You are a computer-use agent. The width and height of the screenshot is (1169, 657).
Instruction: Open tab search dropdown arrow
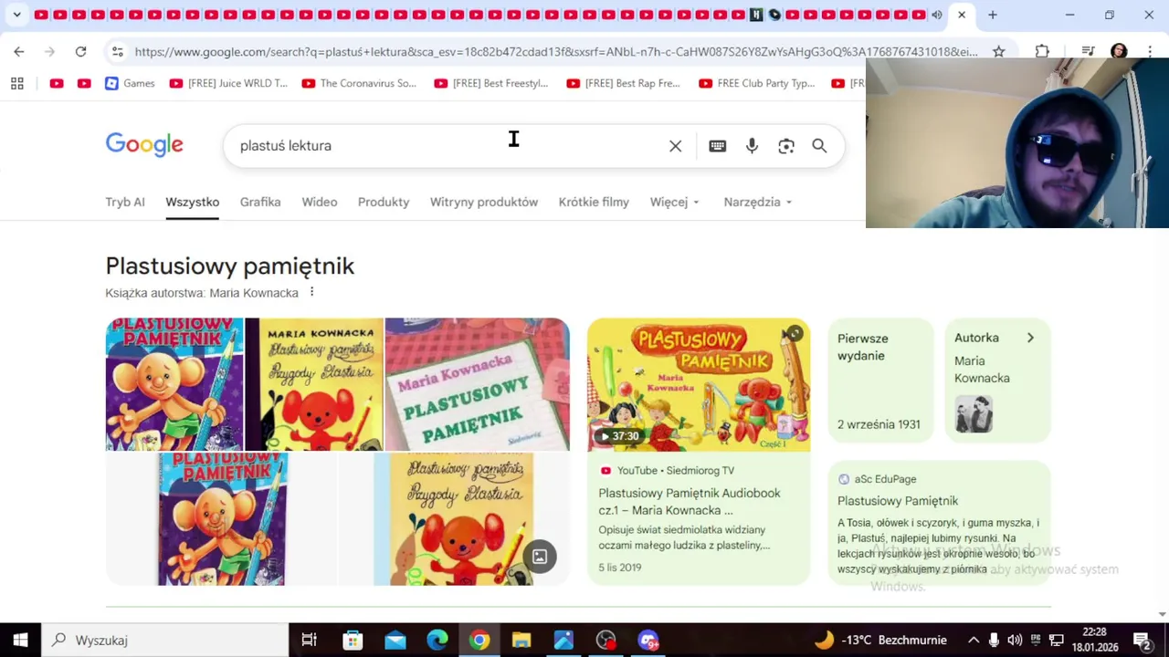(x=16, y=15)
